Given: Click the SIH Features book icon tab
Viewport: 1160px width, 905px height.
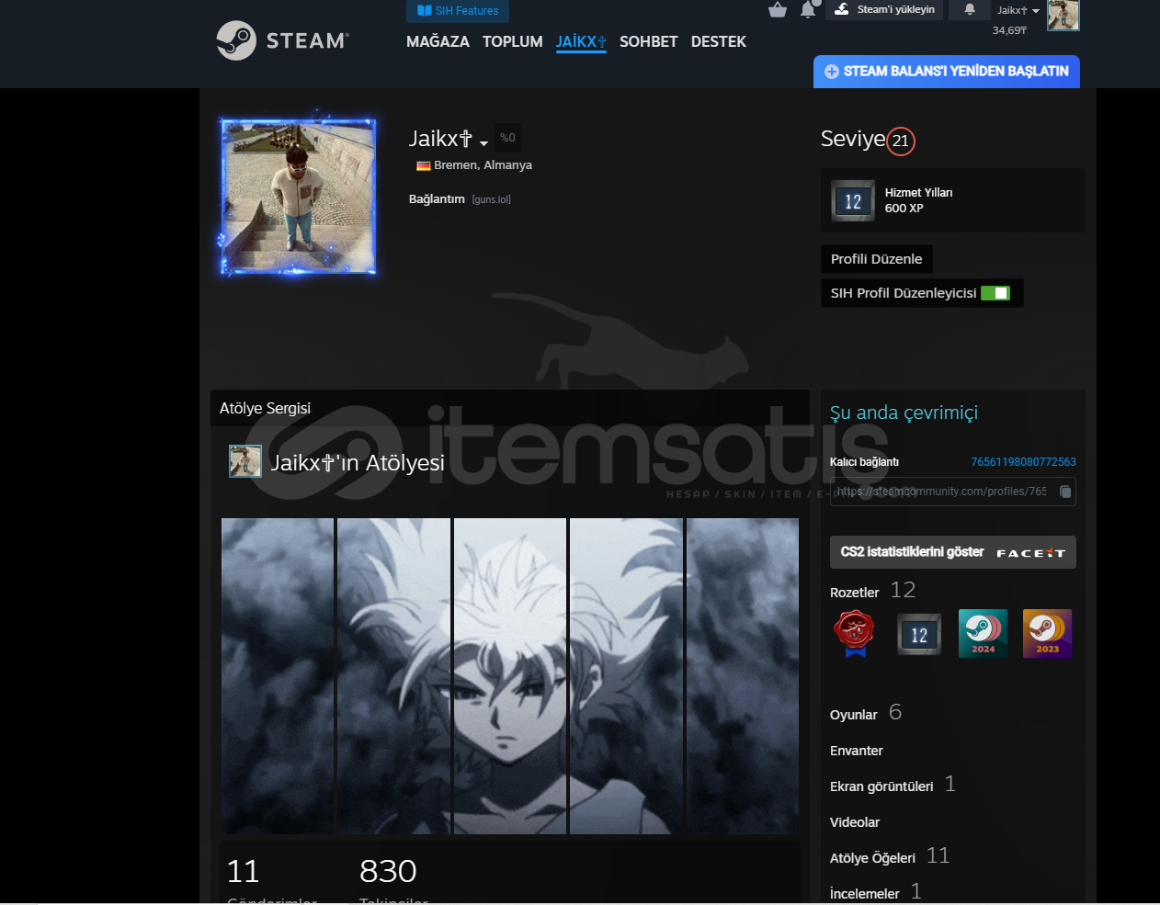Looking at the screenshot, I should (458, 11).
